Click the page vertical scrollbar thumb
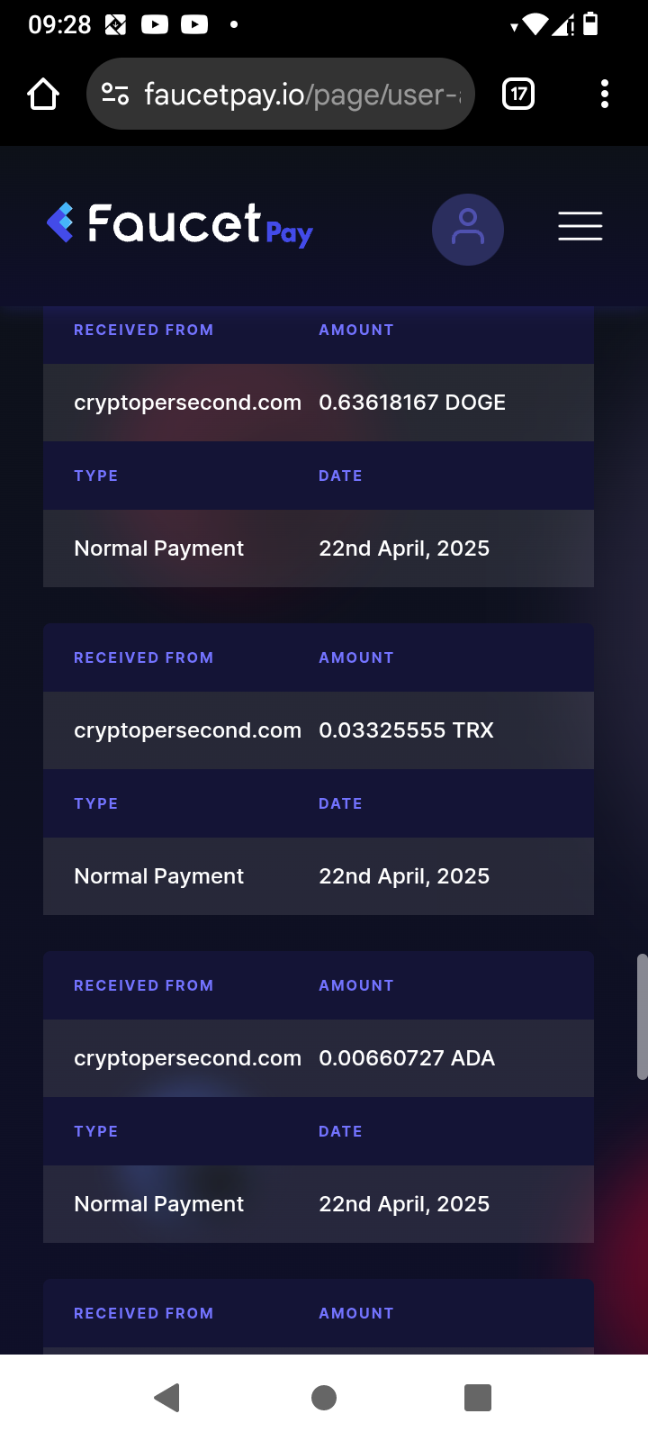Image resolution: width=648 pixels, height=1441 pixels. [642, 1016]
